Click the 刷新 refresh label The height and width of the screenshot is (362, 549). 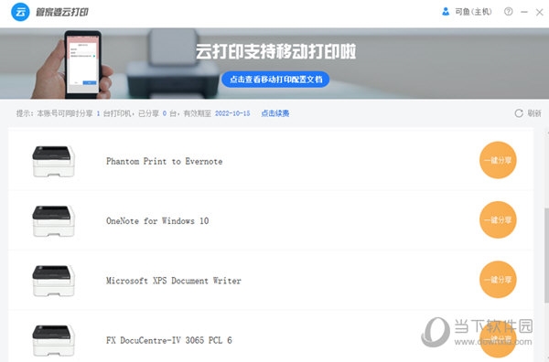[534, 113]
